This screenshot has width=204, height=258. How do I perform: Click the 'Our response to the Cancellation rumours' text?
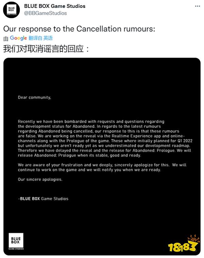[x=79, y=29]
